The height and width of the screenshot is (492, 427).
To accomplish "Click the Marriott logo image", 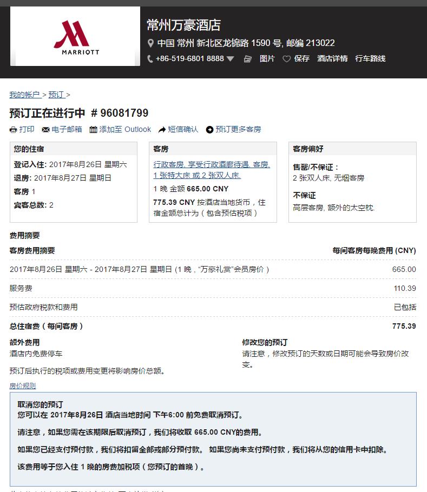I will (75, 36).
